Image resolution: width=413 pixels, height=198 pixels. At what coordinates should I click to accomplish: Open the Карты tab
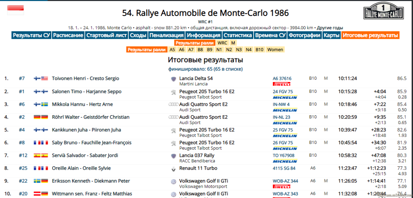tap(332, 35)
